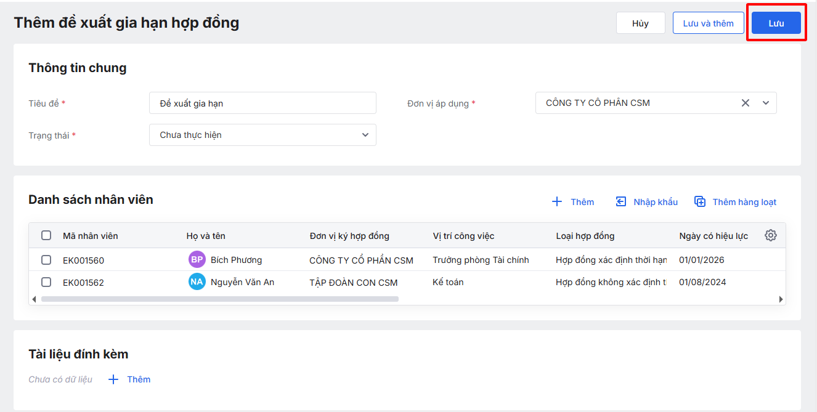Screen dimensions: 817x412
Task: Open table column settings gear
Action: pos(770,235)
